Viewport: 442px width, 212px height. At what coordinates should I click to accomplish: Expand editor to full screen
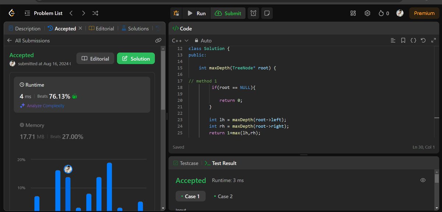point(434,40)
